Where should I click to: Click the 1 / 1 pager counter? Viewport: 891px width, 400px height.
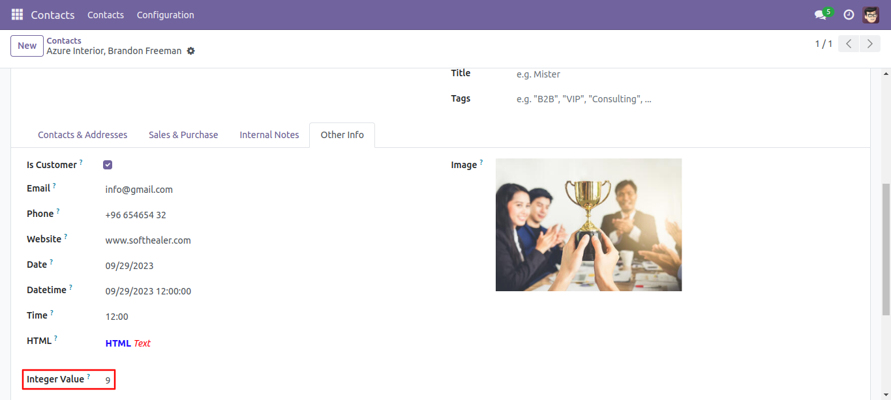coord(824,44)
